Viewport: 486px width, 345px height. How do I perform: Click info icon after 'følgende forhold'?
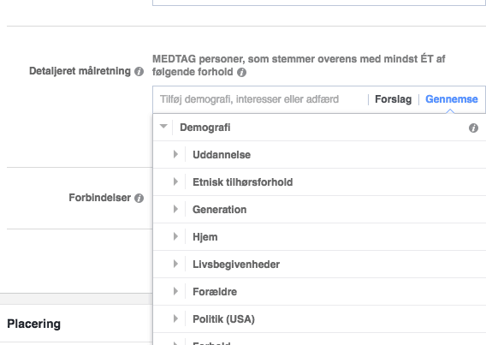pos(242,73)
